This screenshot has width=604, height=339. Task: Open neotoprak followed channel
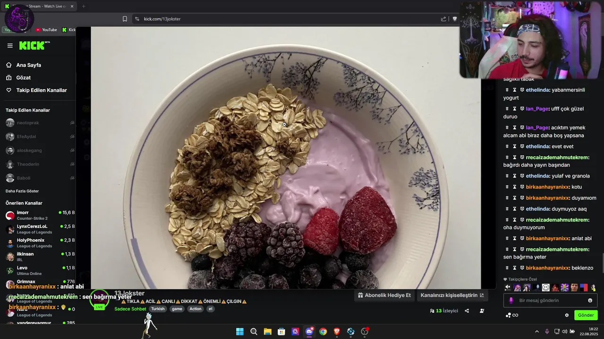pyautogui.click(x=40, y=123)
